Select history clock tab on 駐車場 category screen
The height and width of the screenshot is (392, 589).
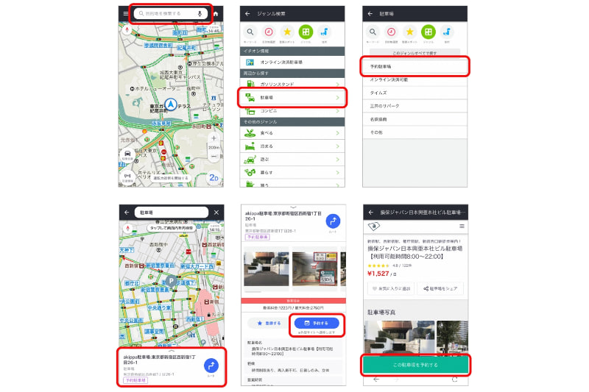pos(391,32)
